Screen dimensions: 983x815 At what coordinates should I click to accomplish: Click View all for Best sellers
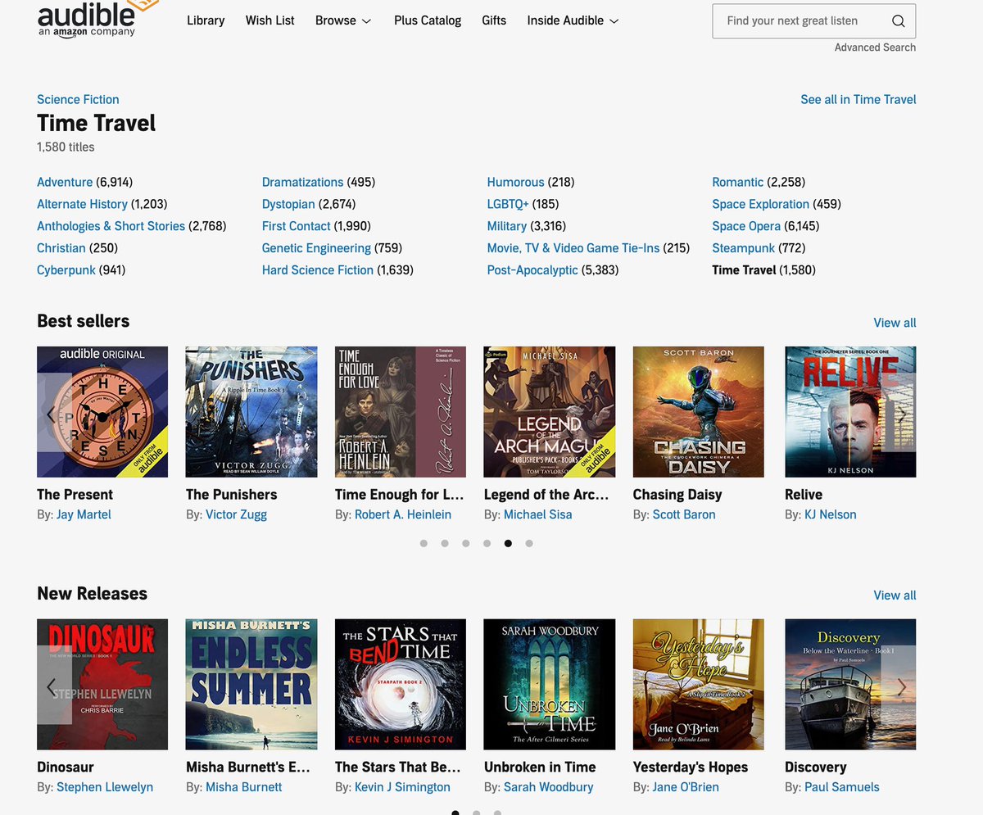(895, 323)
